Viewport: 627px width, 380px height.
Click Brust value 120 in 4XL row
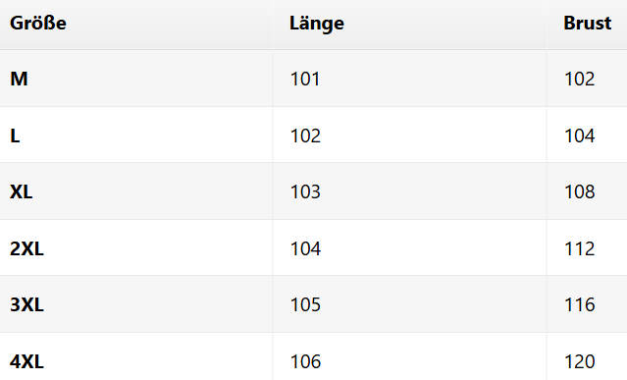tap(580, 362)
